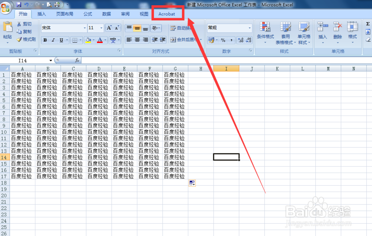Click the Undo icon in quick access toolbar
Screen dimensions: 372x236
click(x=26, y=4)
